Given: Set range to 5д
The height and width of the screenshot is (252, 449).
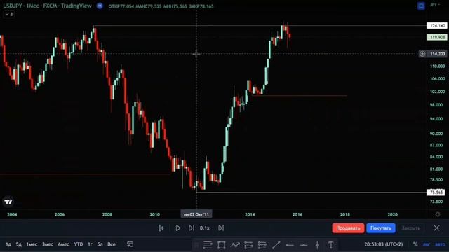Looking at the screenshot, I should pyautogui.click(x=19, y=244).
